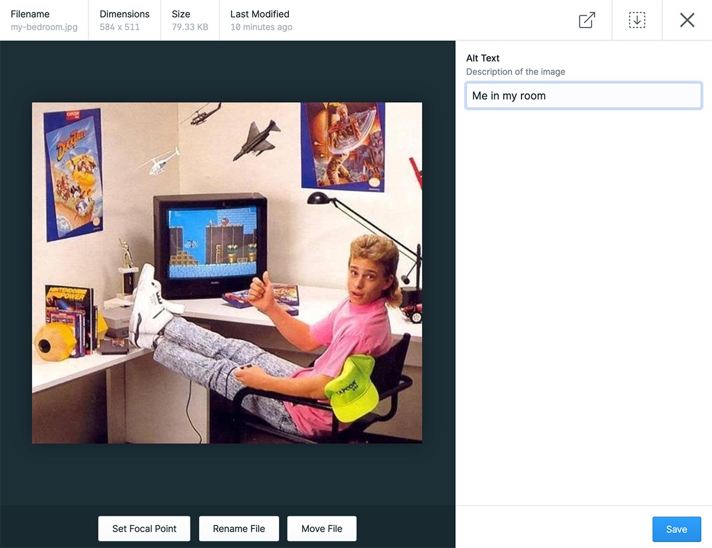Viewport: 712px width, 548px height.
Task: Open the Move File dialog
Action: pos(322,528)
